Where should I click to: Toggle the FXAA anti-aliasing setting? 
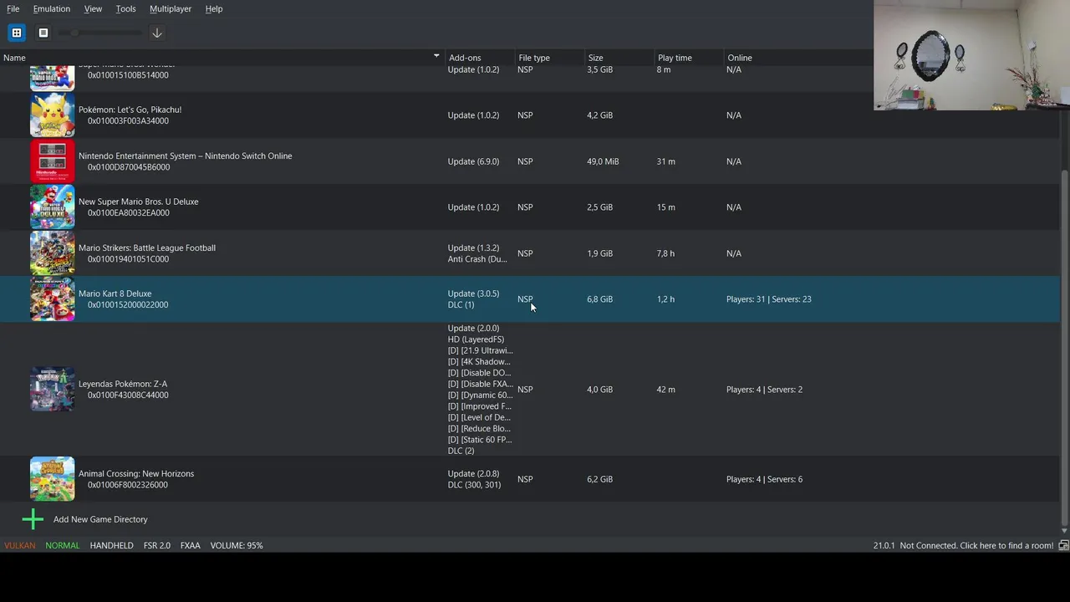pyautogui.click(x=190, y=545)
